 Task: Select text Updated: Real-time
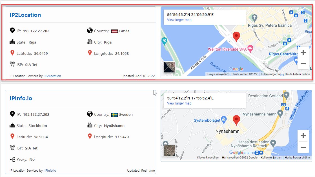pyautogui.click(x=141, y=171)
